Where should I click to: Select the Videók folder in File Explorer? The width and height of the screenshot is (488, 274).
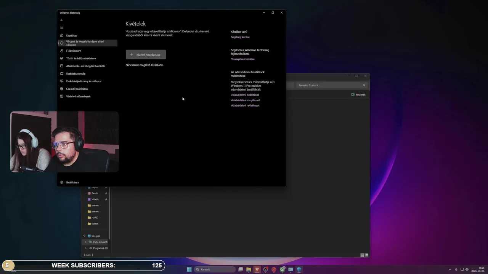[x=95, y=199]
